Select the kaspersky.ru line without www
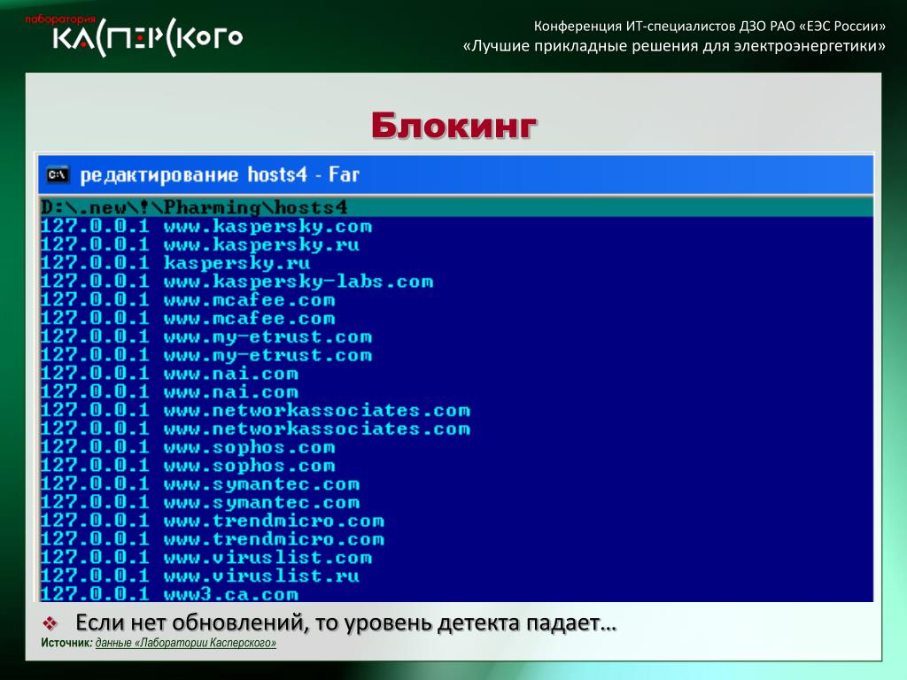 [x=175, y=263]
